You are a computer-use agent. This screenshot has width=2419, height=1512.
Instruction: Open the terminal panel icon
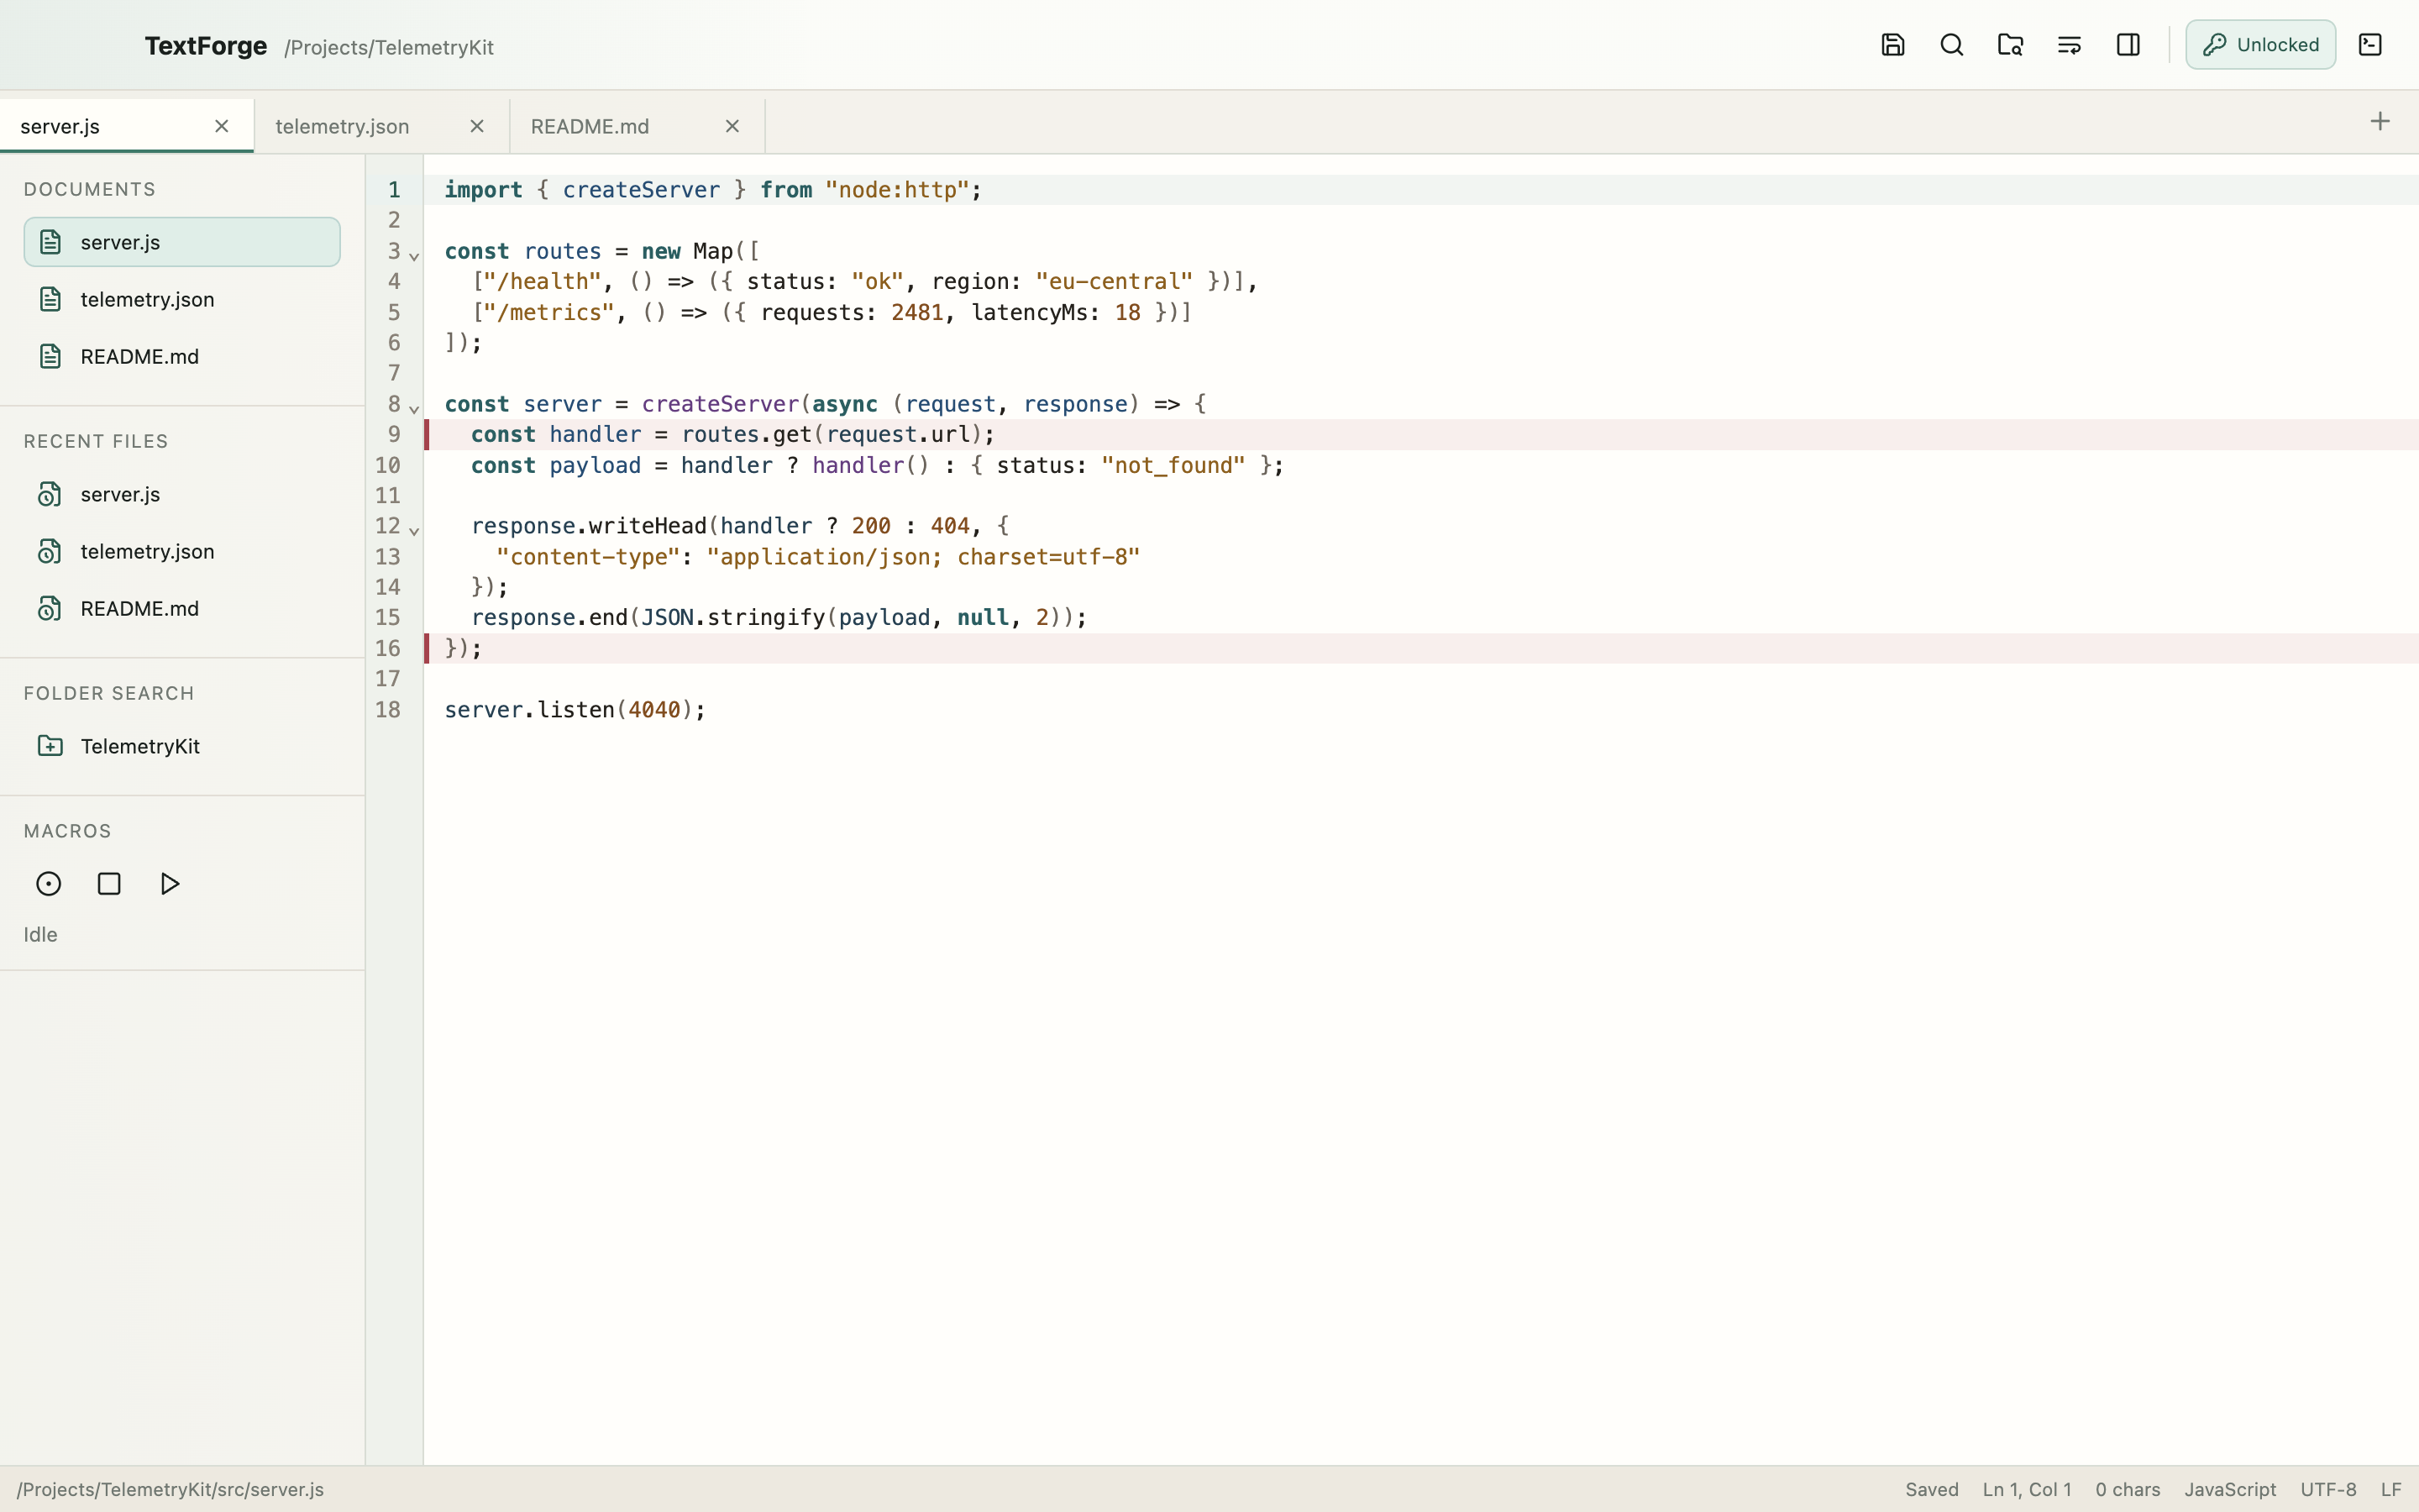(2370, 45)
